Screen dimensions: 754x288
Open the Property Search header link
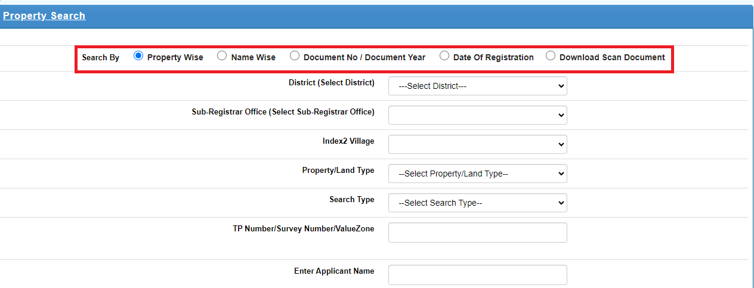pyautogui.click(x=44, y=16)
